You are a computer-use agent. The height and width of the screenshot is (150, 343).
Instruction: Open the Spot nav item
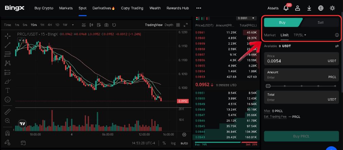[x=83, y=8]
